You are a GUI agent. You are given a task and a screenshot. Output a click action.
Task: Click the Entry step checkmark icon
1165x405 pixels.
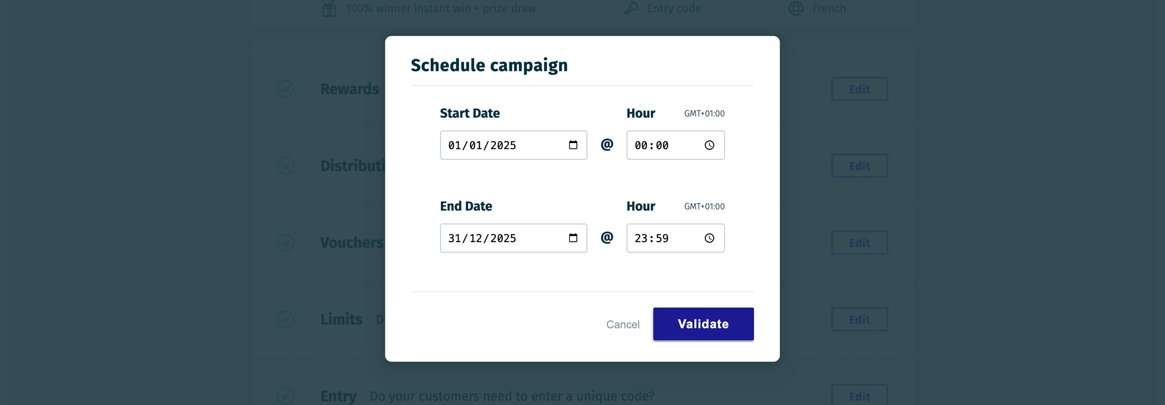click(x=286, y=395)
